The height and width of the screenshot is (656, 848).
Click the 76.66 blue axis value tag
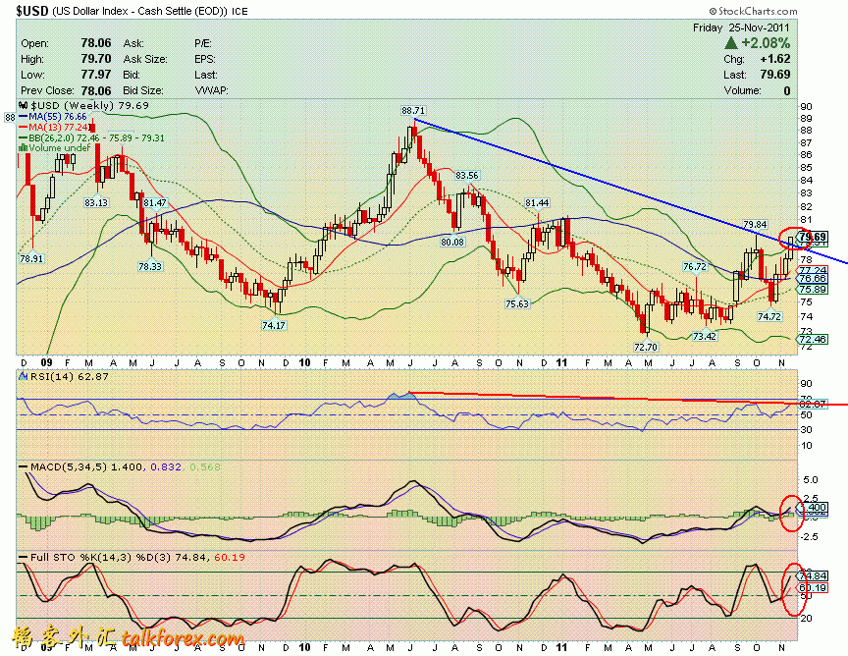coord(813,278)
